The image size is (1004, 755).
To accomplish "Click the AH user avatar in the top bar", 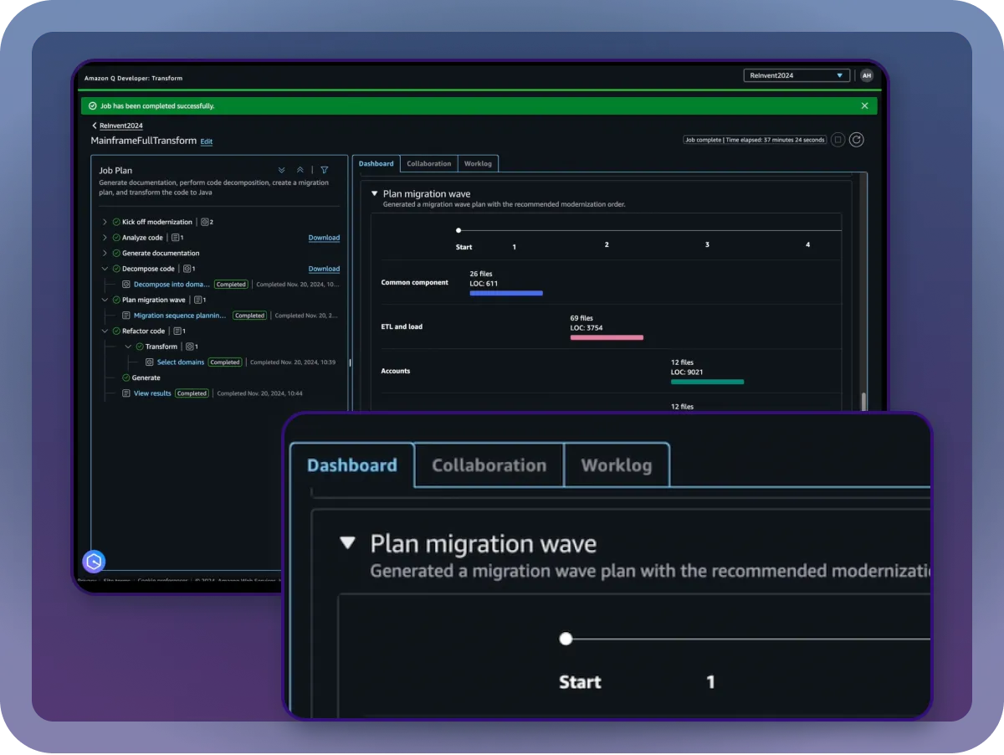I will [867, 75].
